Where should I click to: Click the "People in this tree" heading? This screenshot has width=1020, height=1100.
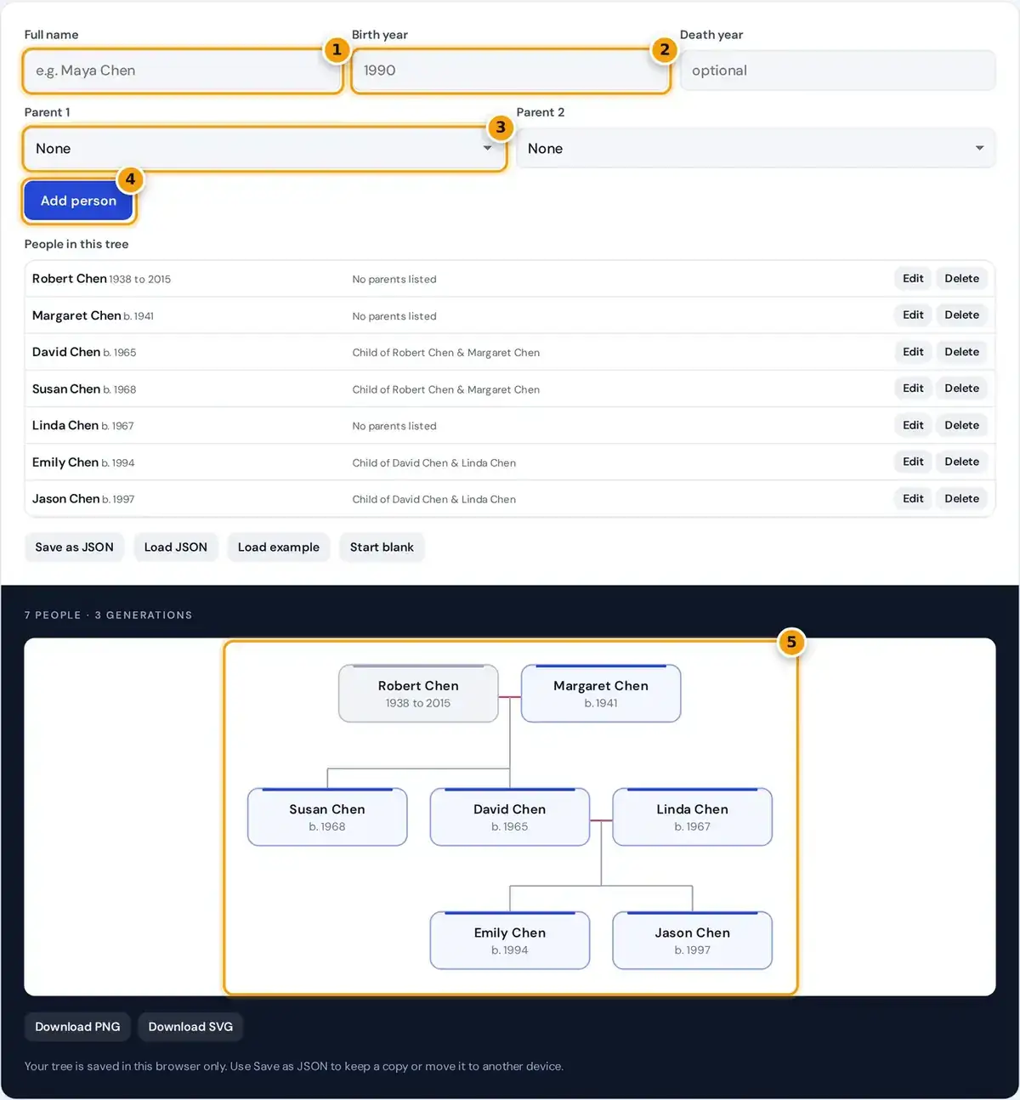tap(76, 244)
